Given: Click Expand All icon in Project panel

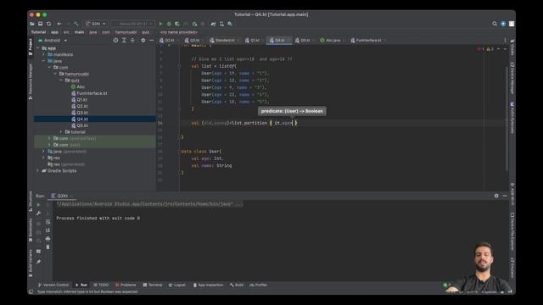Looking at the screenshot, I should [x=124, y=41].
